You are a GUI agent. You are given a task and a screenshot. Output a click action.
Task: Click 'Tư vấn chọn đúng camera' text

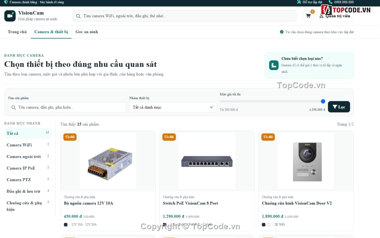point(320,32)
